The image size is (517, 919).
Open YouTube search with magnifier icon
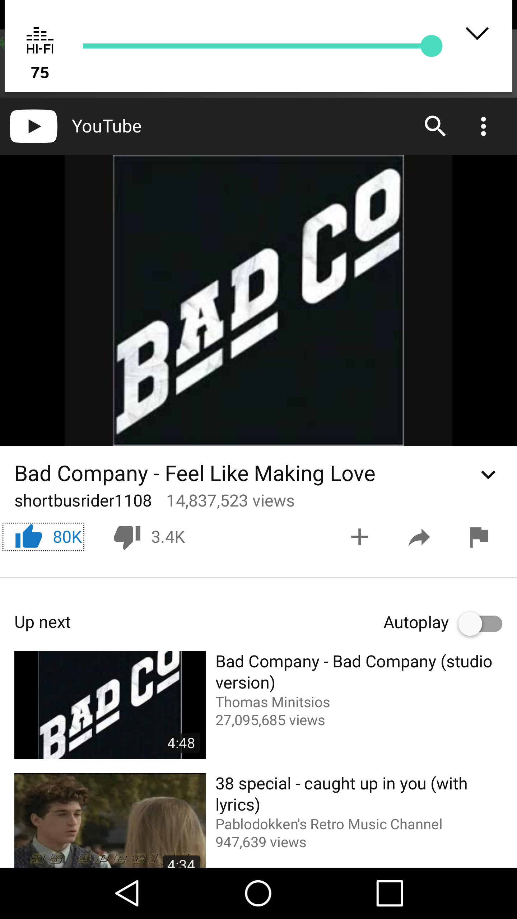(x=435, y=126)
